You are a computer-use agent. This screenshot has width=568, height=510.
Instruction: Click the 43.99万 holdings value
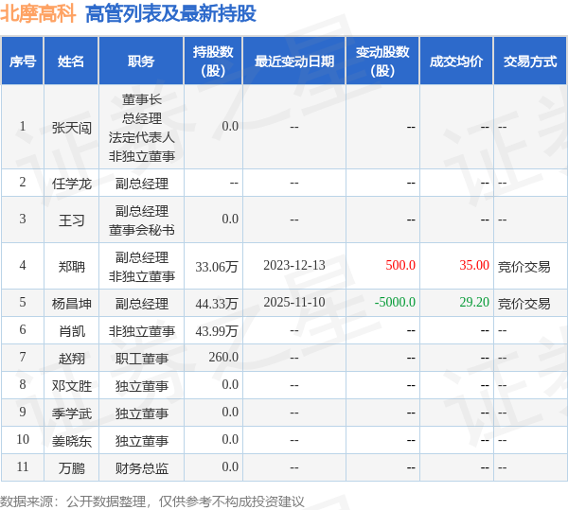click(x=217, y=331)
